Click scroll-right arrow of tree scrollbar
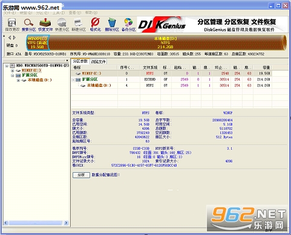Viewport: 291px width, 235px height. click(66, 223)
